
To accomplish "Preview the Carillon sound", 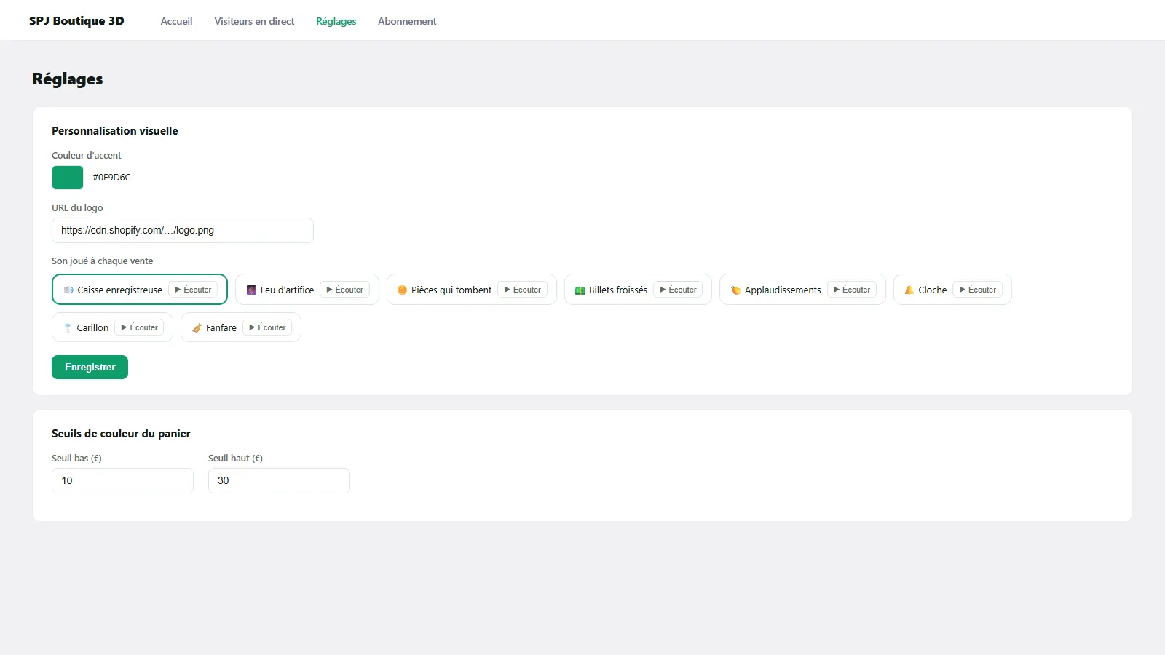I will coord(139,327).
